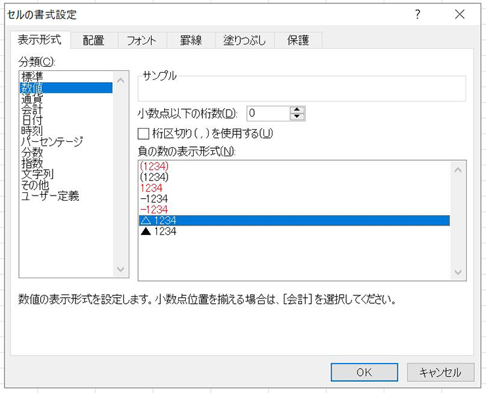Click category list down scroll arrow
486x393 pixels.
[121, 269]
